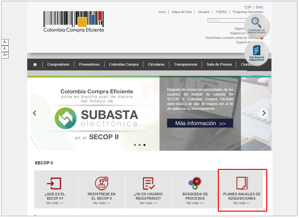Click Ver más under Planes Anuales de Adquisiciones
299x218 pixels.
(242, 203)
